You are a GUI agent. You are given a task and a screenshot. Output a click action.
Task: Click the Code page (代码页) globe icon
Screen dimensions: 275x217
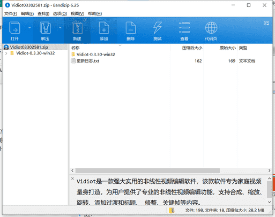point(211,28)
